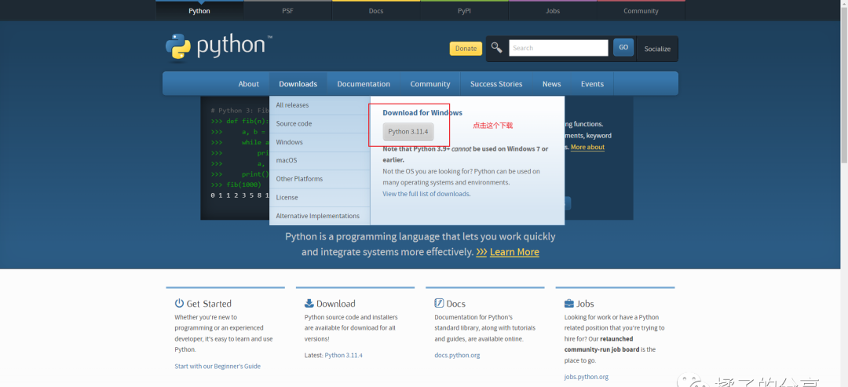Select macOS in Downloads menu

[x=320, y=160]
